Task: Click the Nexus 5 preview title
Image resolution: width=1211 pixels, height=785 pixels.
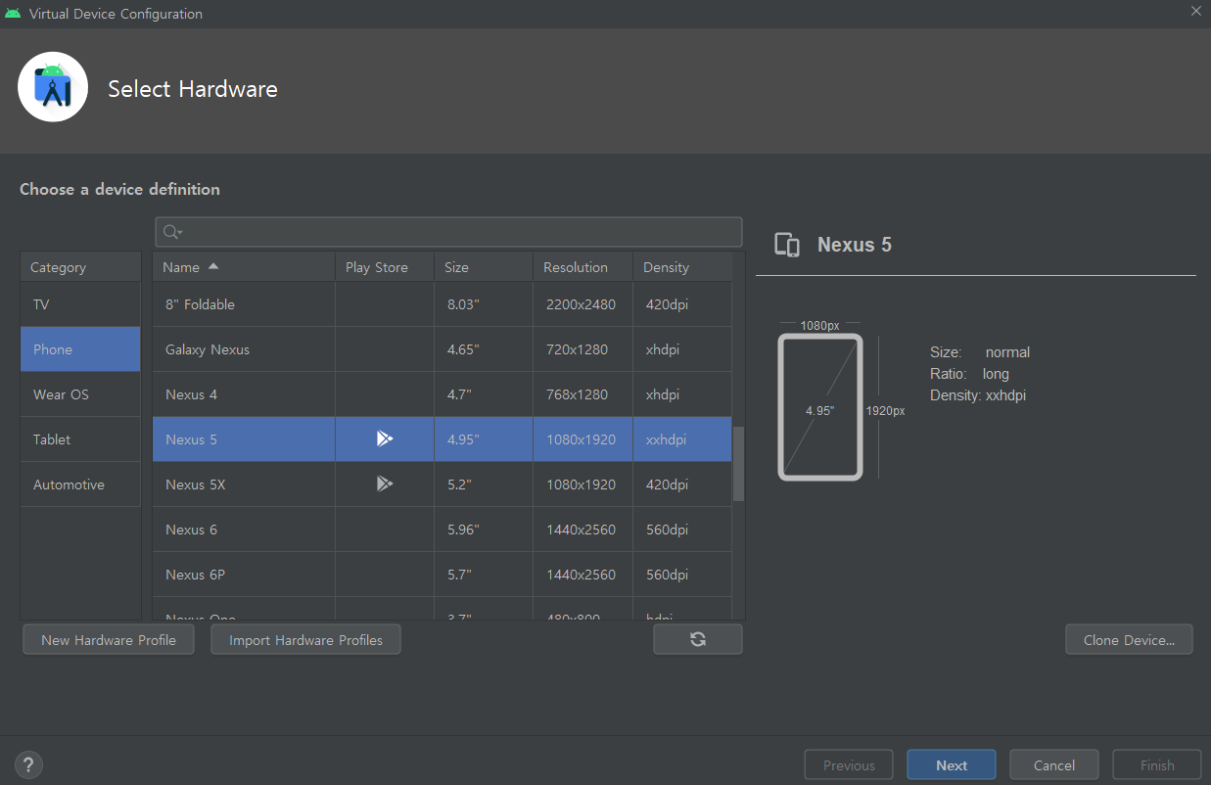Action: (855, 245)
